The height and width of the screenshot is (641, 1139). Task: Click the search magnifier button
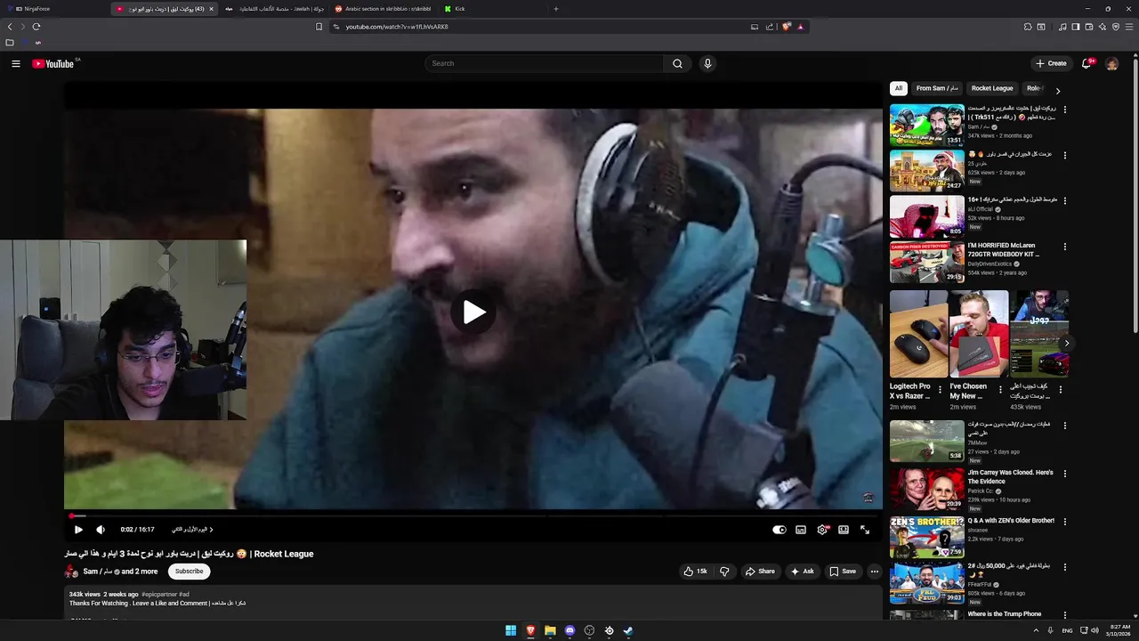pos(677,63)
